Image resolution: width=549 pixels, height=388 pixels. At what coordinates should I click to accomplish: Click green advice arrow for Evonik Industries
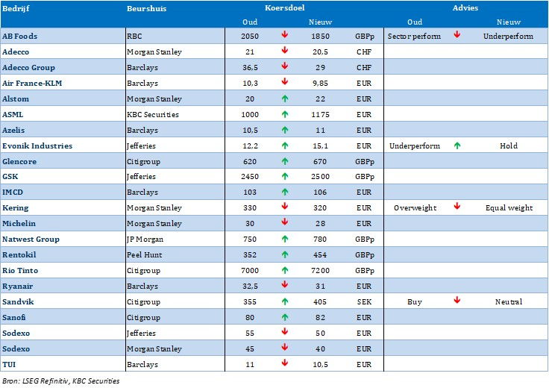[457, 145]
